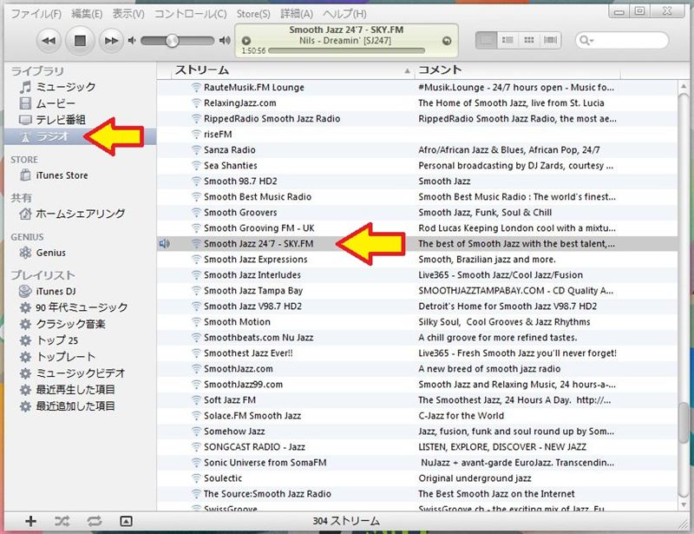Sort by the コメント column header
Image resolution: width=694 pixels, height=534 pixels.
tap(517, 70)
